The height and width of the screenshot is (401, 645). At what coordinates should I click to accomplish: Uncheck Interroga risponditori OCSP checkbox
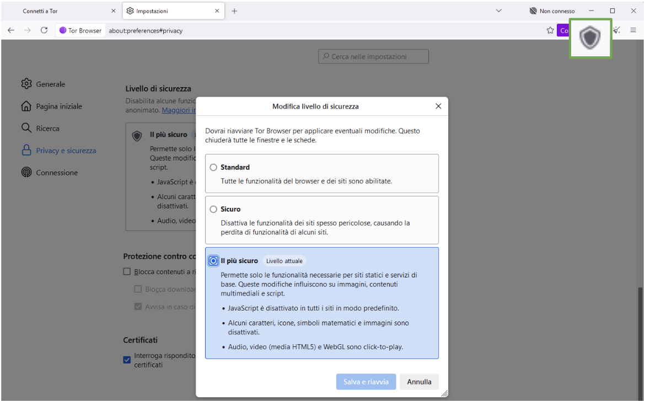pos(127,360)
